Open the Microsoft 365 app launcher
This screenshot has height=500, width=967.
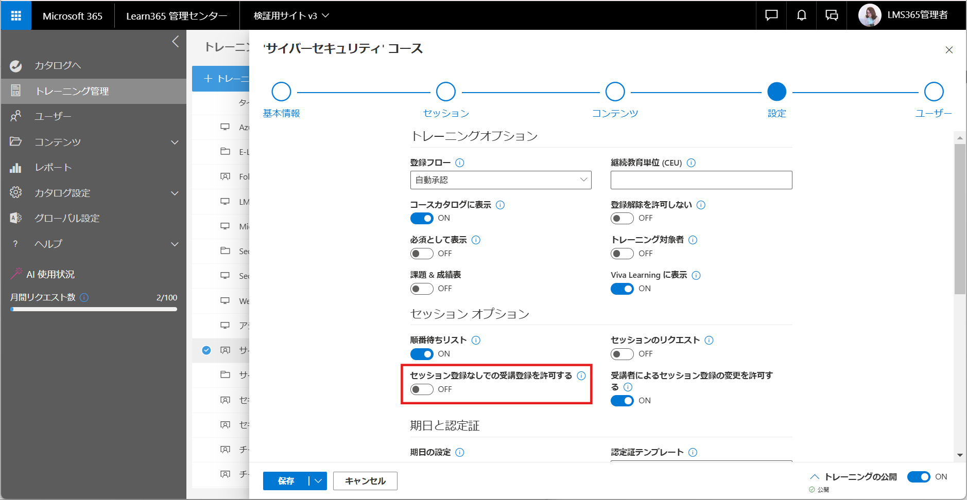[x=16, y=15]
